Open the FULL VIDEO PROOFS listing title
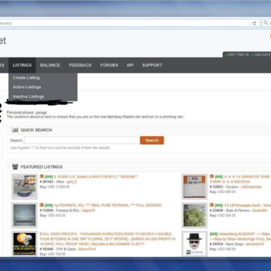This screenshot has width=271, height=271. [x=108, y=239]
